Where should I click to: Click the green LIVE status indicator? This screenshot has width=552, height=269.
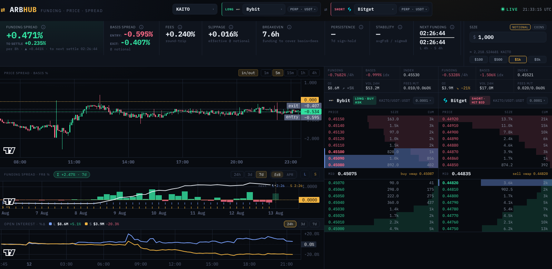pyautogui.click(x=509, y=9)
